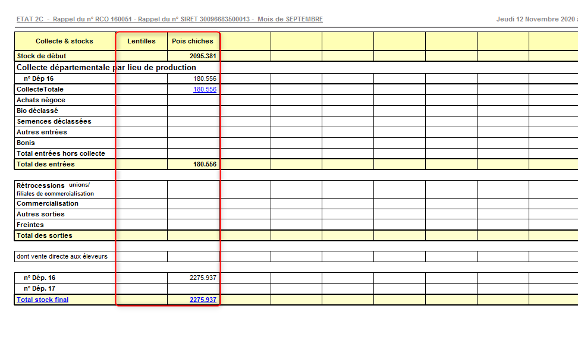Select the Total des sorties row label
The image size is (578, 340).
45,235
